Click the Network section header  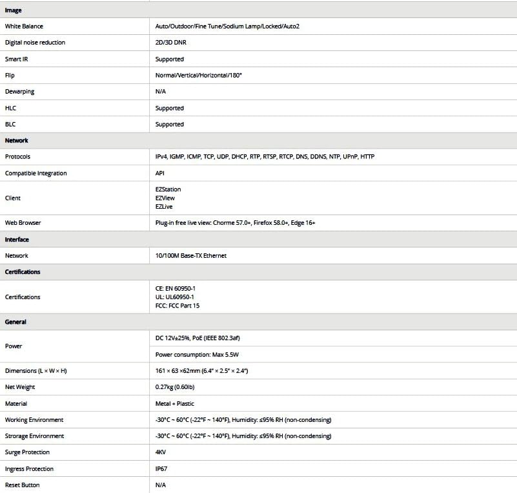pyautogui.click(x=17, y=140)
